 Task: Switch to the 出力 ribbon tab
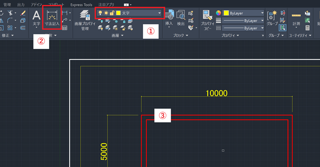pos(21,5)
